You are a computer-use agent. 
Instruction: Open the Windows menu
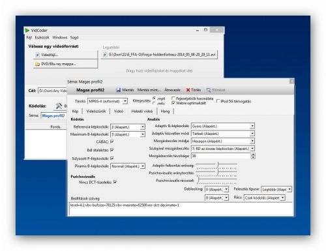point(60,38)
